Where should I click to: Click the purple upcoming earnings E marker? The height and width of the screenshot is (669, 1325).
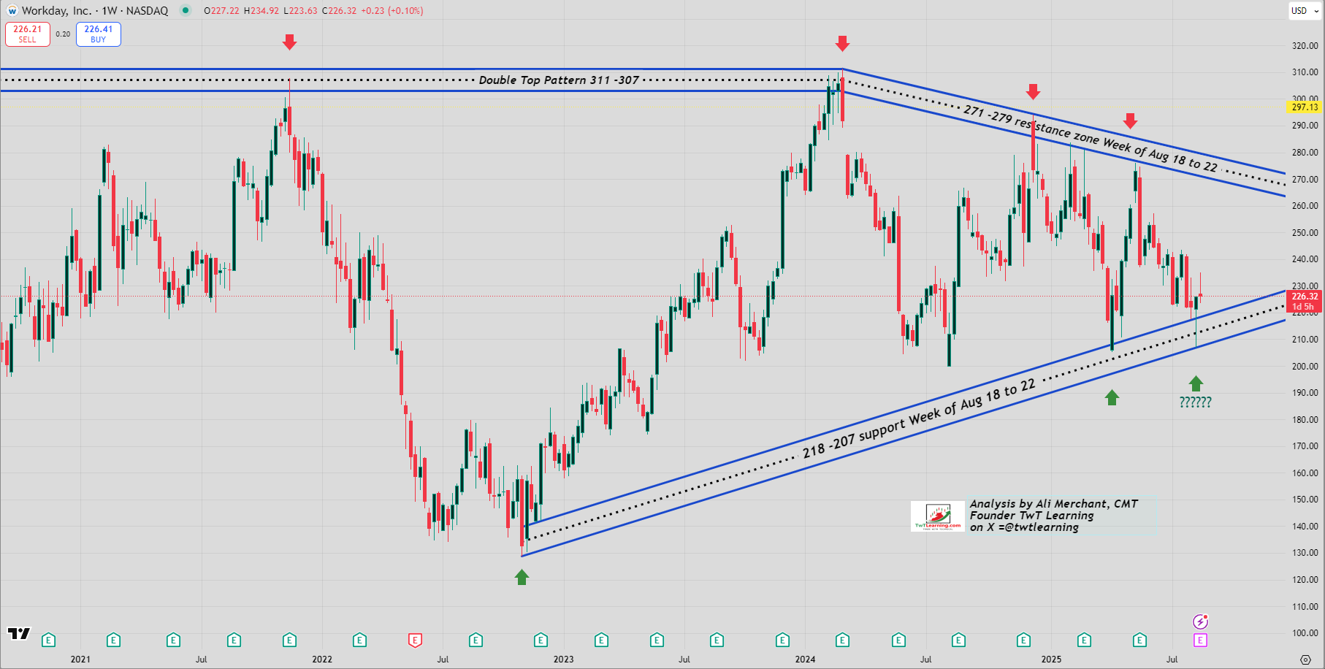tap(1200, 641)
